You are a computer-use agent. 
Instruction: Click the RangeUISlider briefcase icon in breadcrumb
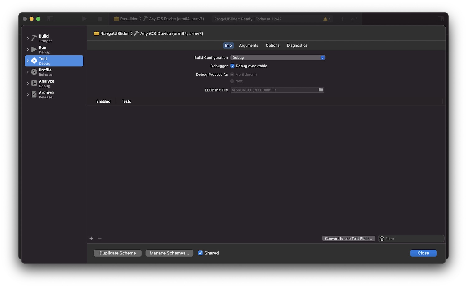pos(97,34)
